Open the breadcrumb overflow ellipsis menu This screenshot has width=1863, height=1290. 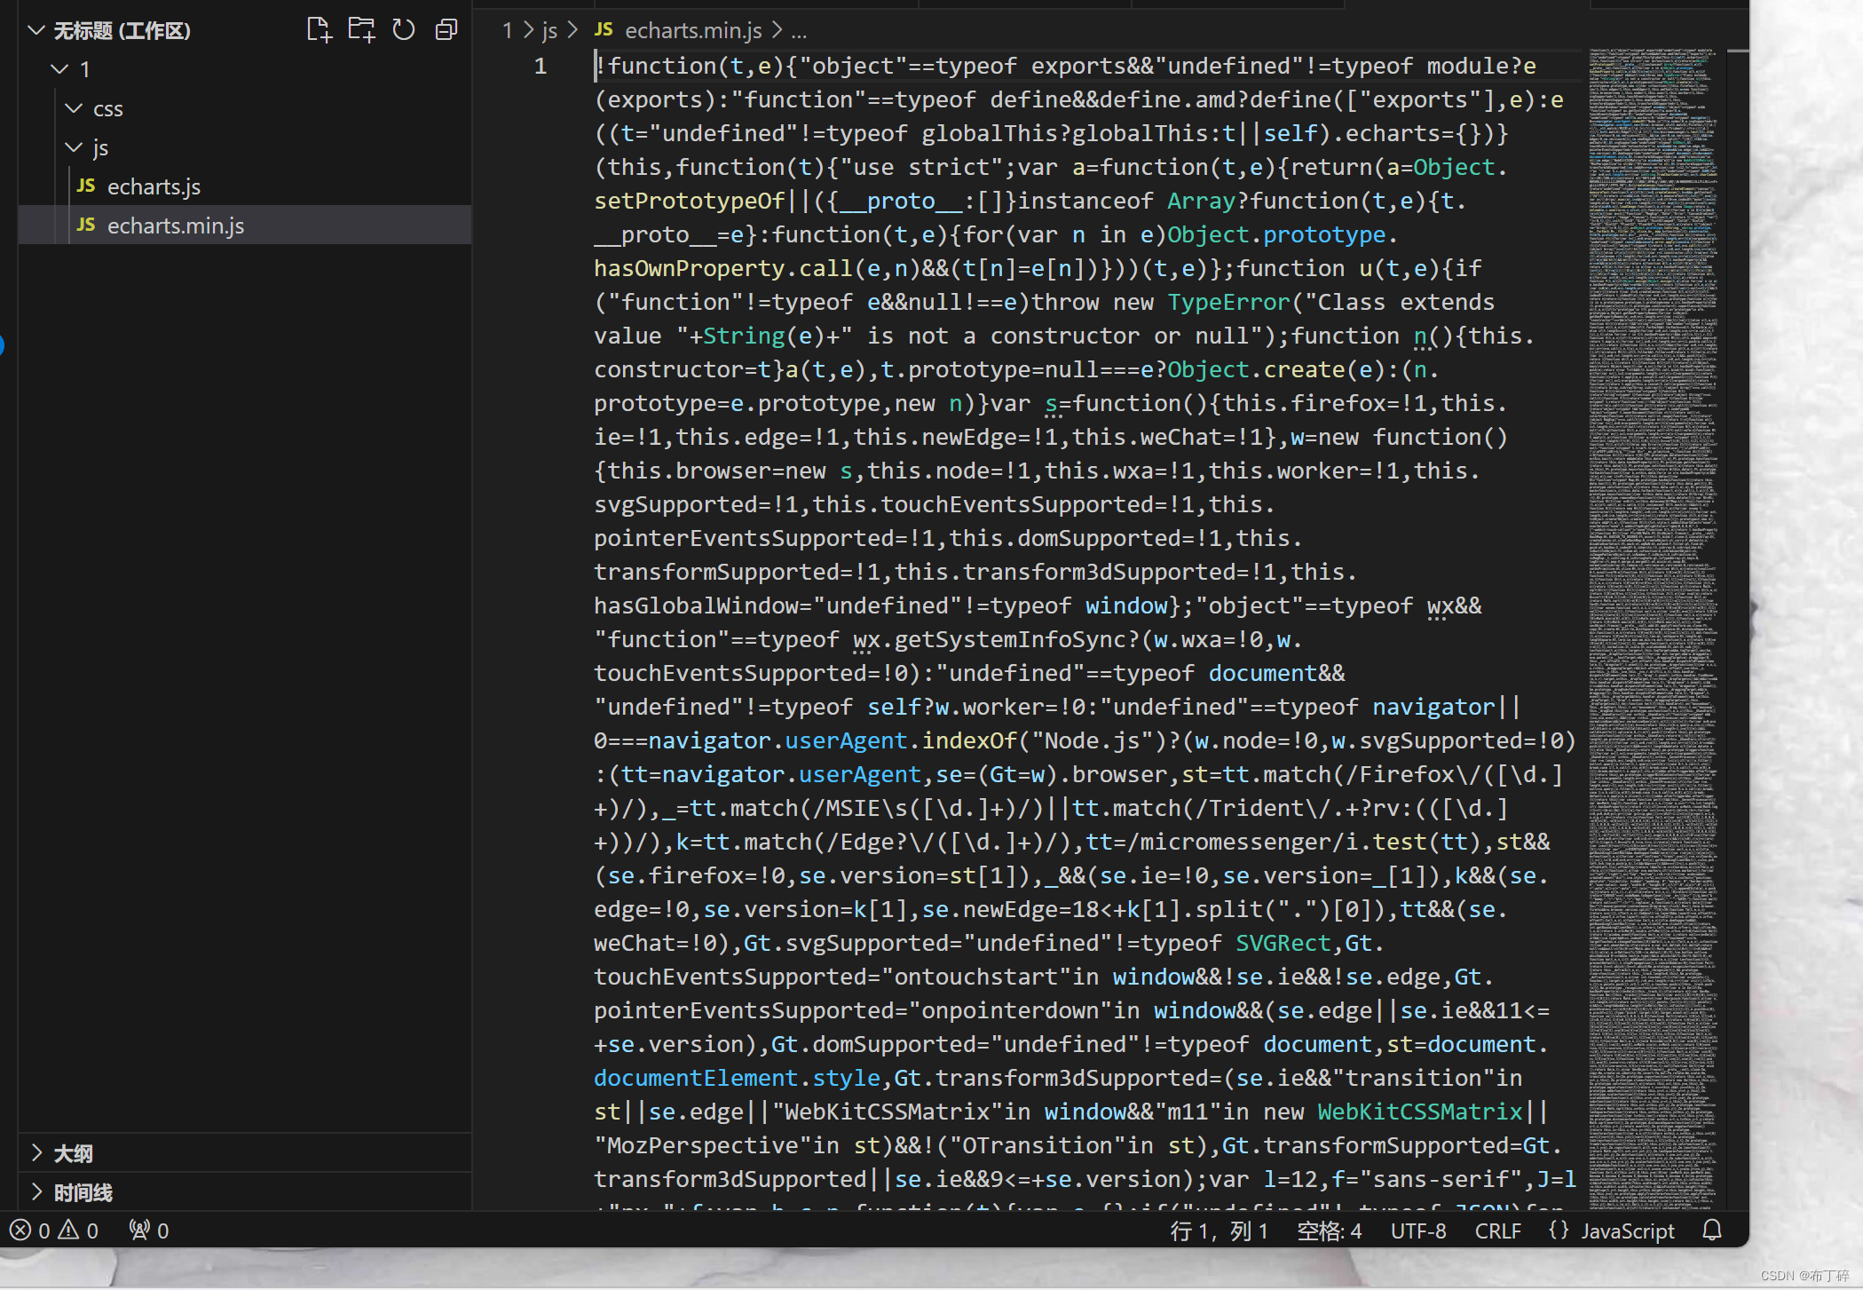[799, 31]
